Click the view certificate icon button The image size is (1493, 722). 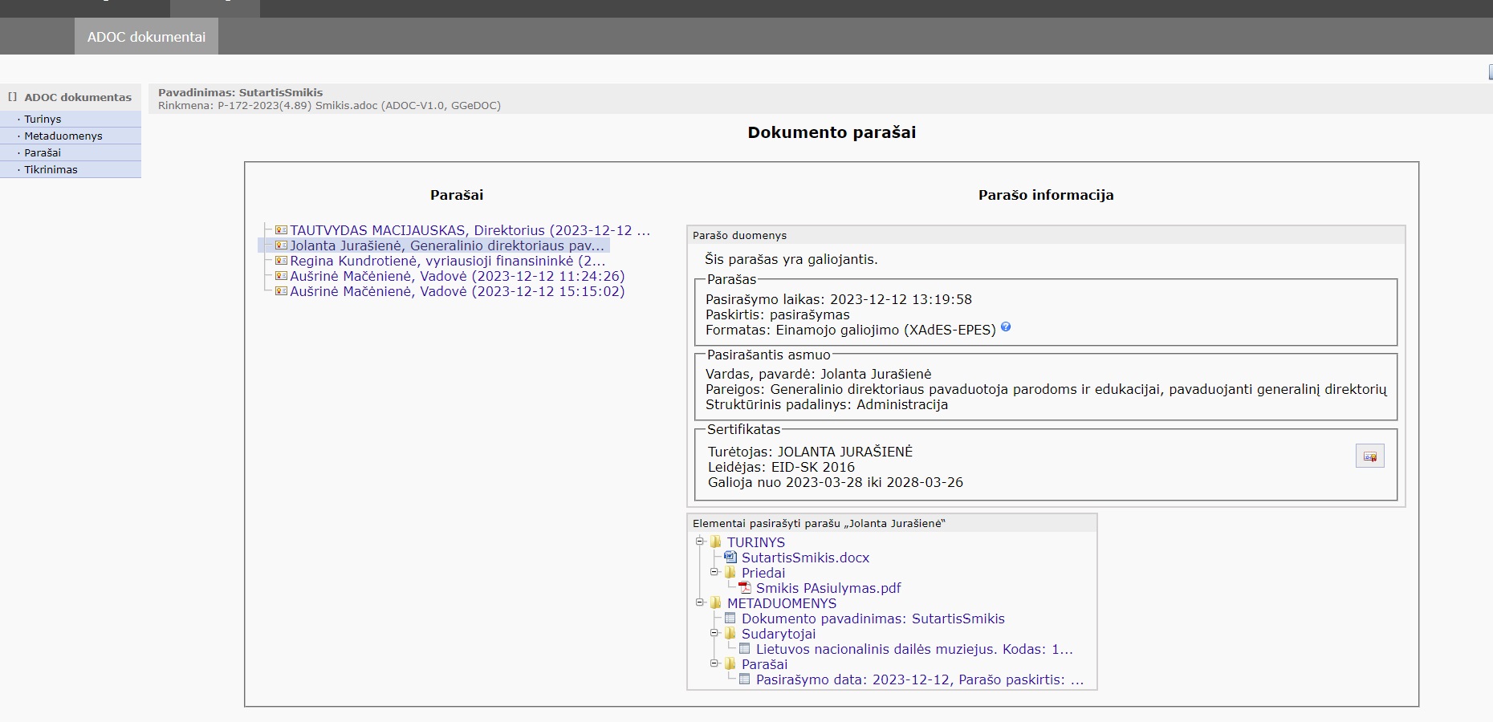[1369, 456]
